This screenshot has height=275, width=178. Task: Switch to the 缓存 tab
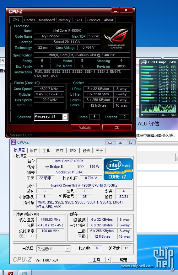[33, 151]
